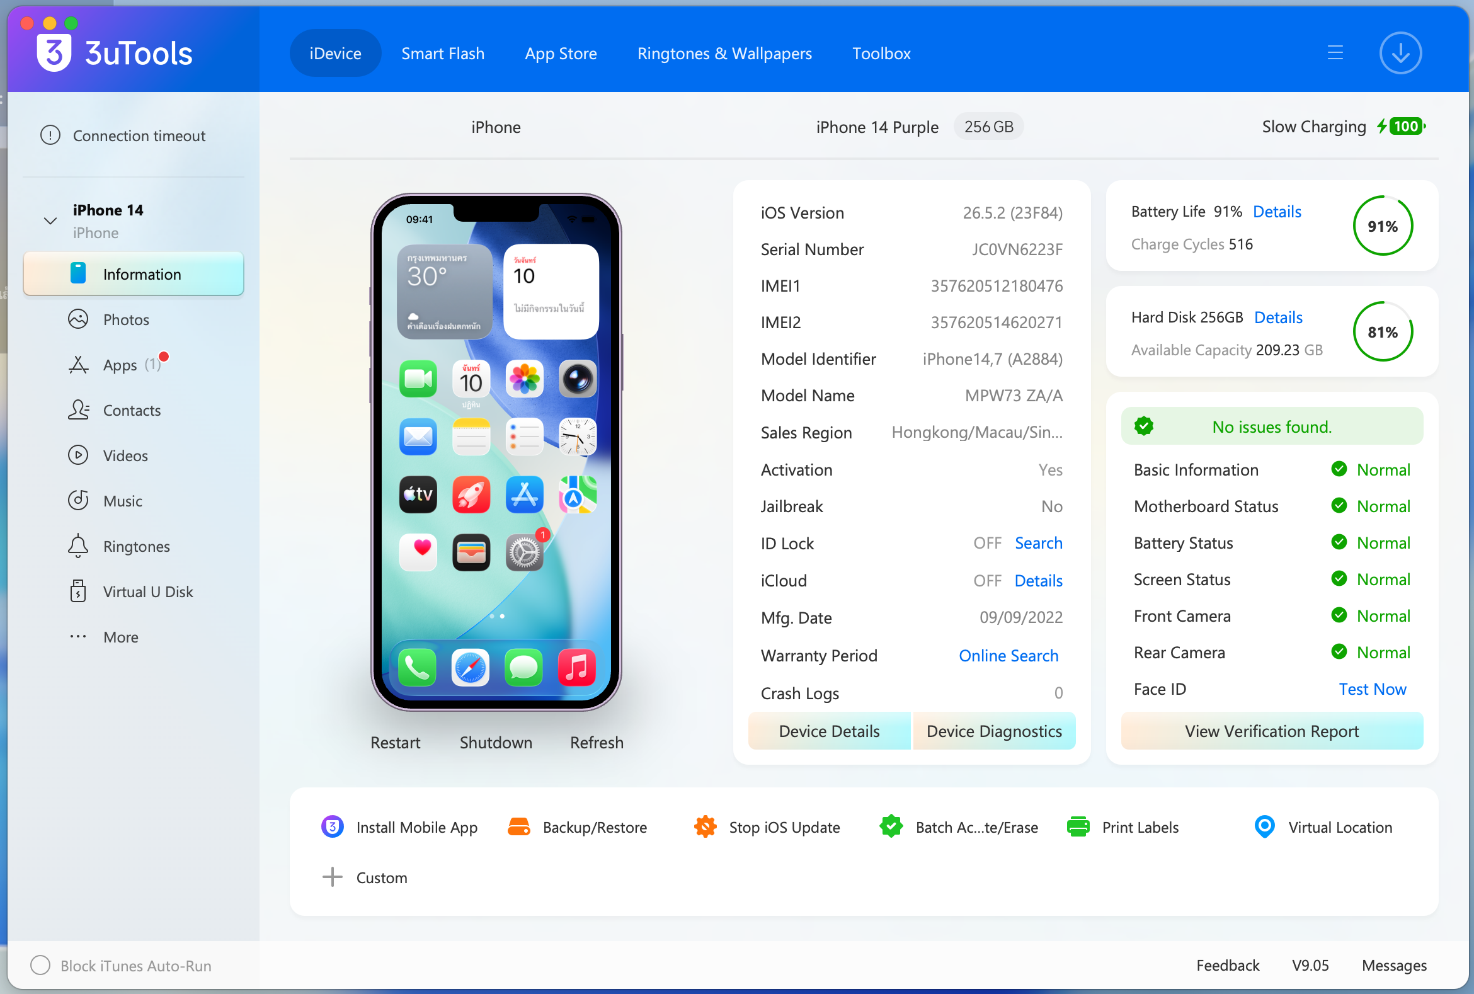The image size is (1474, 994).
Task: Click the Install Mobile App icon
Action: tap(332, 826)
